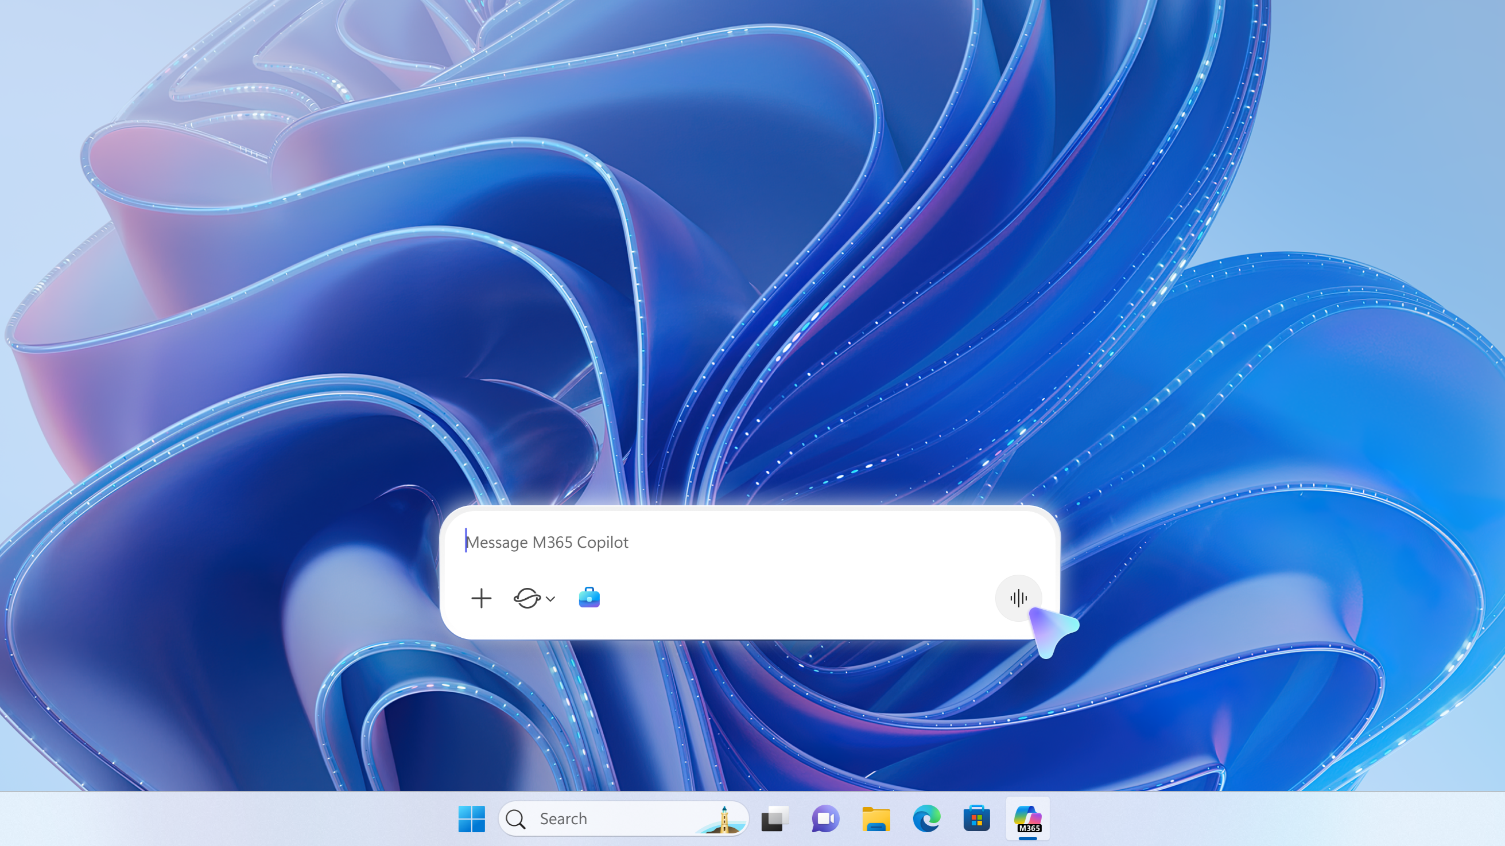Click inside the taskbar Search box
This screenshot has width=1505, height=846.
tap(584, 818)
